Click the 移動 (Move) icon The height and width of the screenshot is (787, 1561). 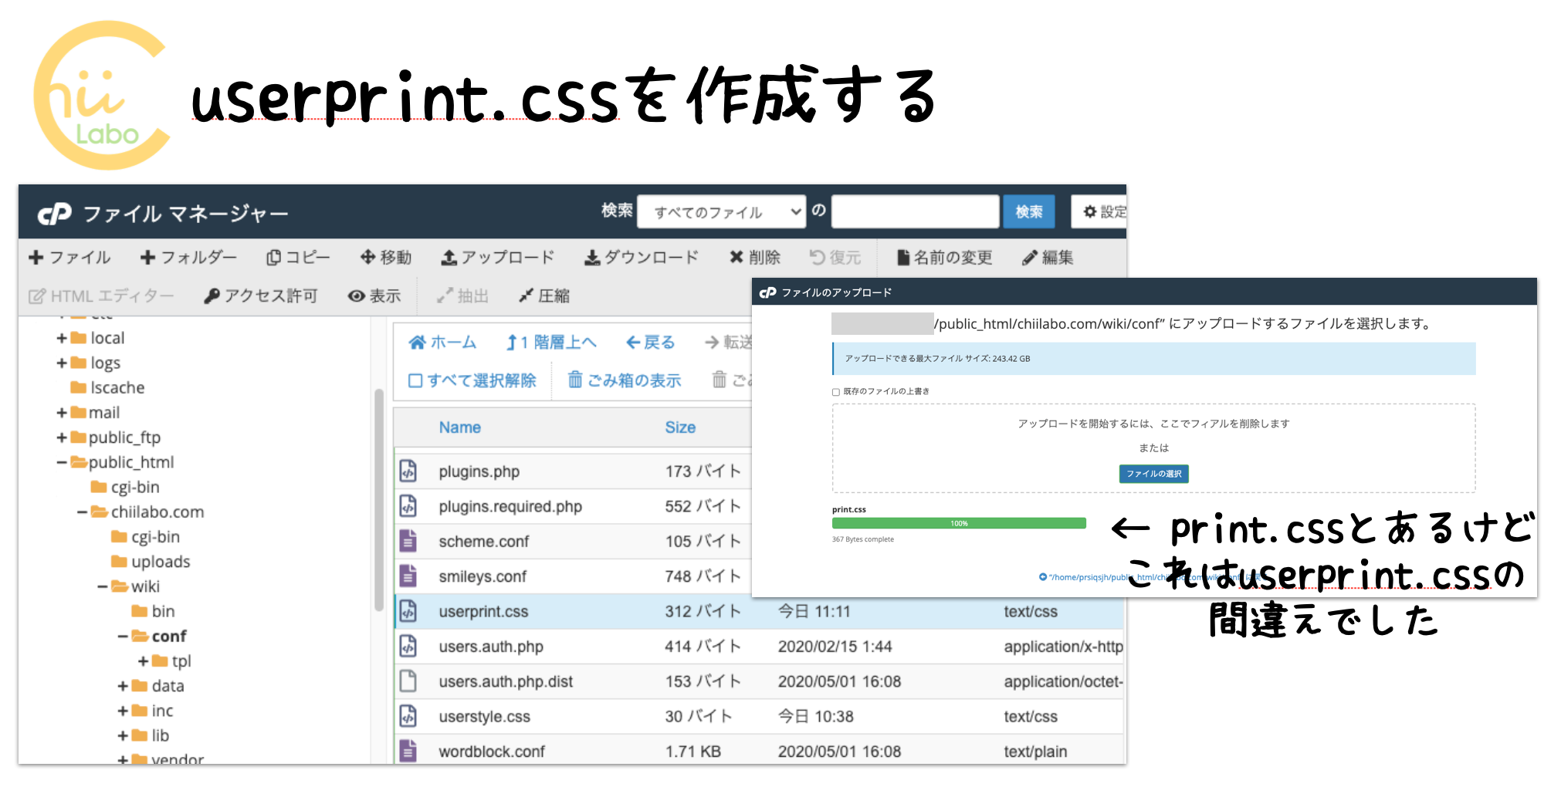coord(386,258)
